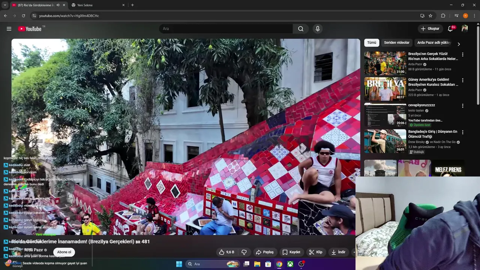This screenshot has width=480, height=270.
Task: Open the Chrome extensions puzzle icon
Action: tap(443, 16)
